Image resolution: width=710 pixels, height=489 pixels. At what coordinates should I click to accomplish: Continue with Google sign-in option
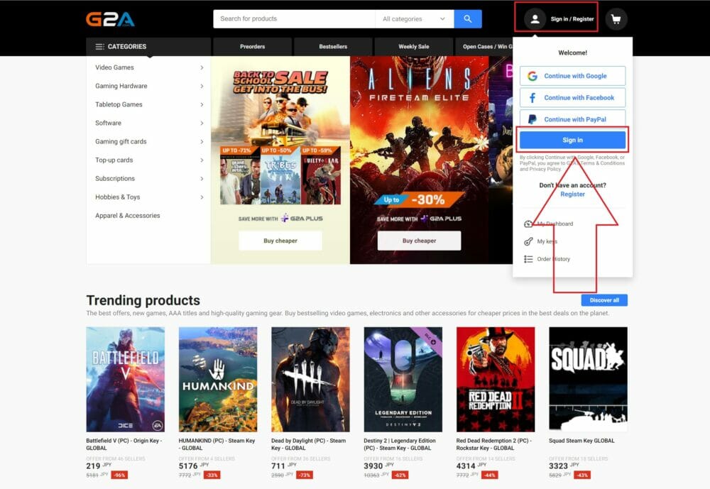tap(572, 76)
